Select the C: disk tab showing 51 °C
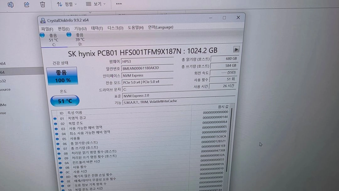 (54, 40)
